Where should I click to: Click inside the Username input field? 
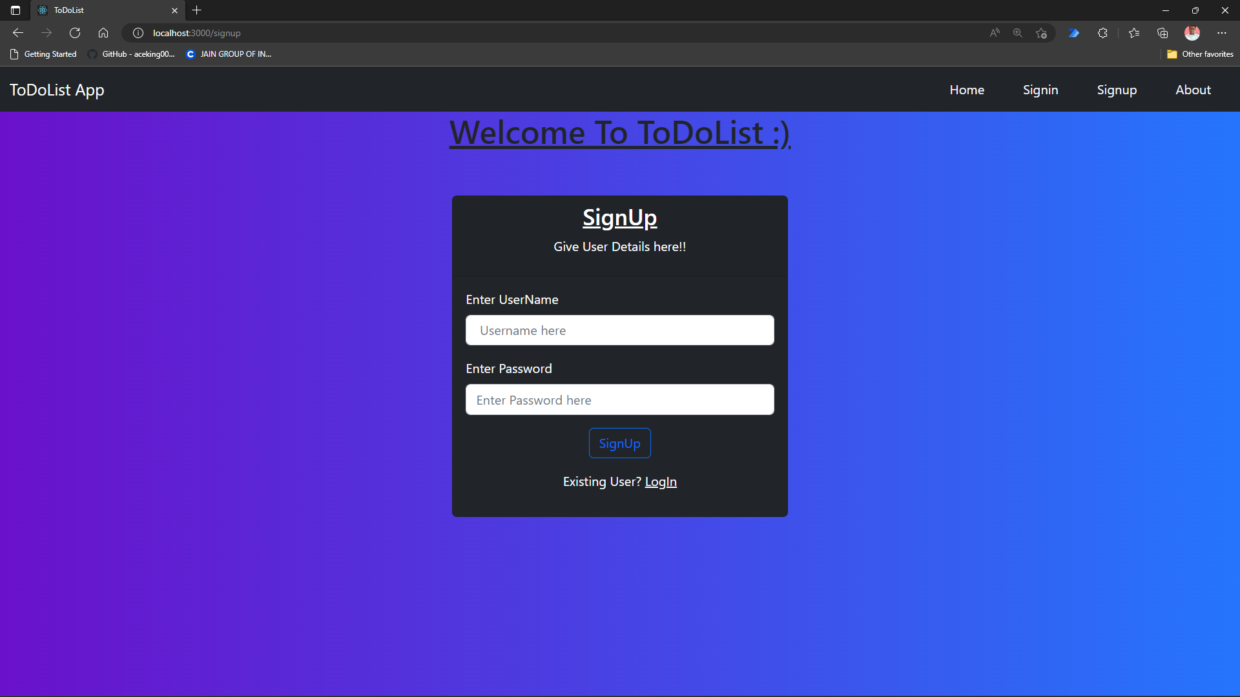[x=619, y=330]
